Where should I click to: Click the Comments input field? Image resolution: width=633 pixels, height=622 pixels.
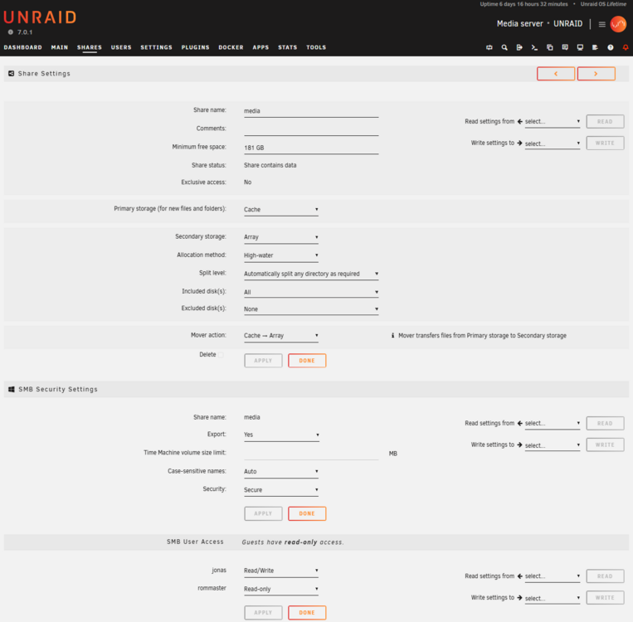pos(311,129)
